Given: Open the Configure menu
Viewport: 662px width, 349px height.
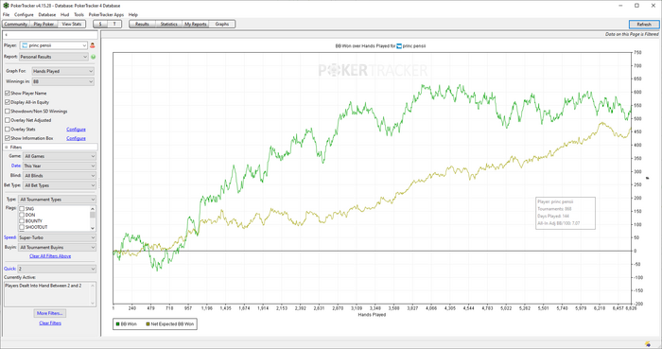Looking at the screenshot, I should pos(24,15).
